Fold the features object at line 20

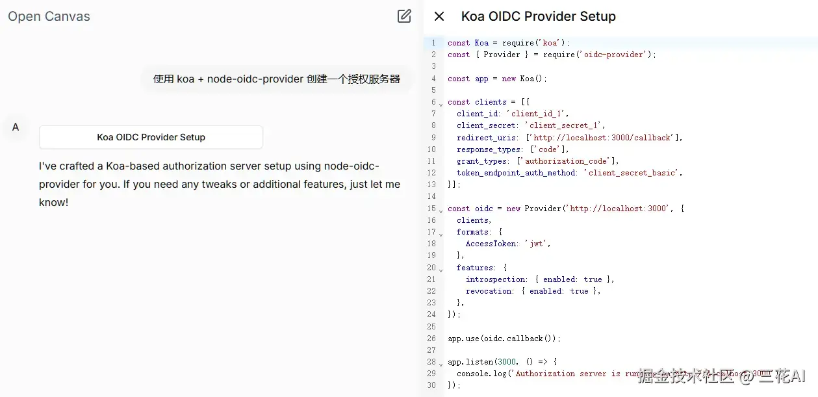[441, 270]
